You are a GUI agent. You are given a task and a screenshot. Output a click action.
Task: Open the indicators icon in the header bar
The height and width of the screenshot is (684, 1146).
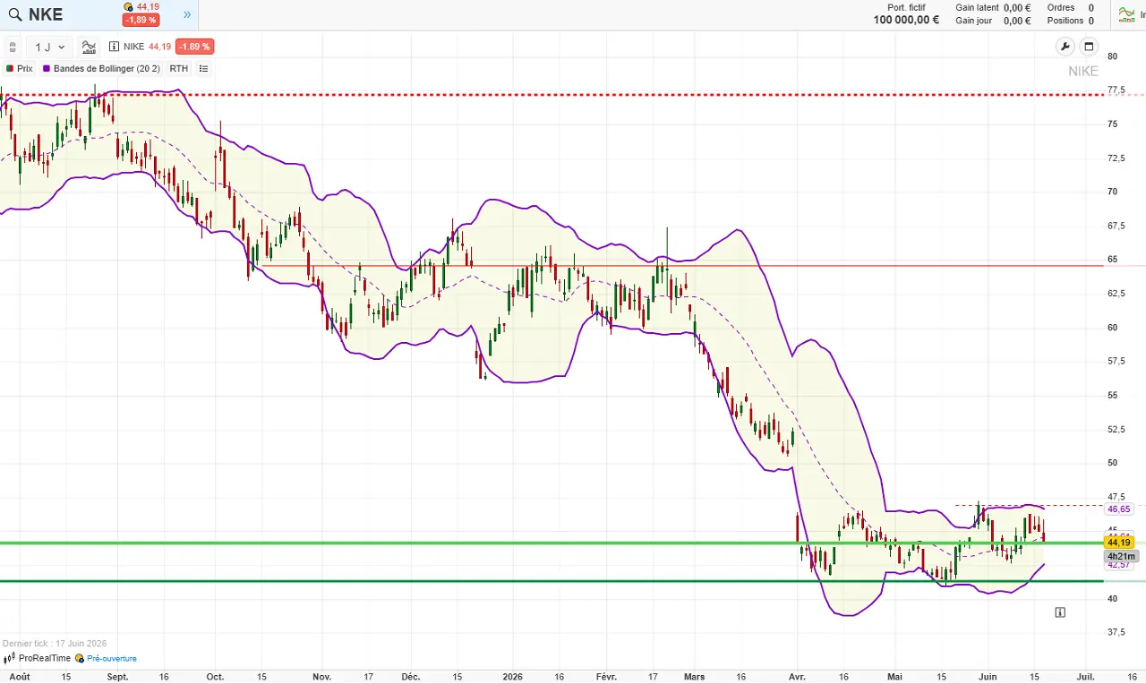1125,13
